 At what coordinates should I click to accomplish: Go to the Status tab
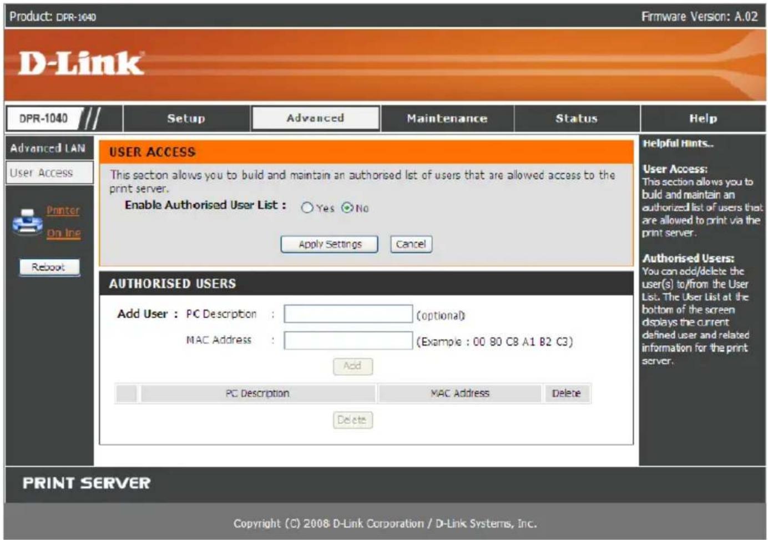[x=577, y=118]
